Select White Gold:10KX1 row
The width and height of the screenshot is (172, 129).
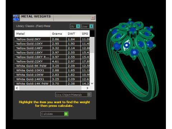[52, 70]
